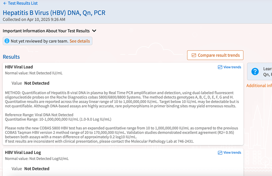272x176 pixels.
Task: Expand Important Information About Your Test Results chevron
Action: [x=94, y=31]
